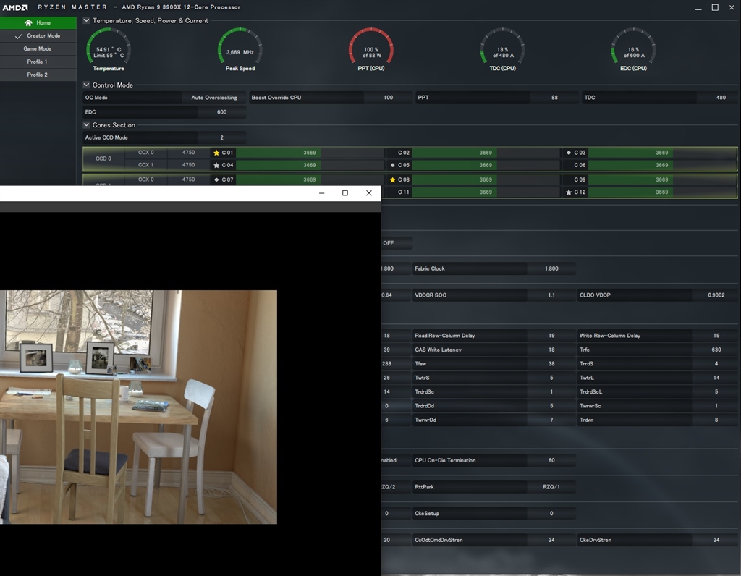Collapse the Cores Section
The height and width of the screenshot is (576, 741).
(87, 124)
